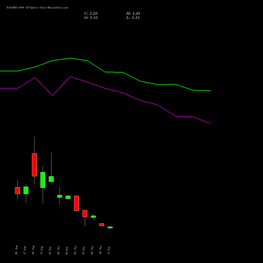Viewport: 263px width, 263px height.
Task: Click the 31 Aug date axis label
Action: point(42,250)
